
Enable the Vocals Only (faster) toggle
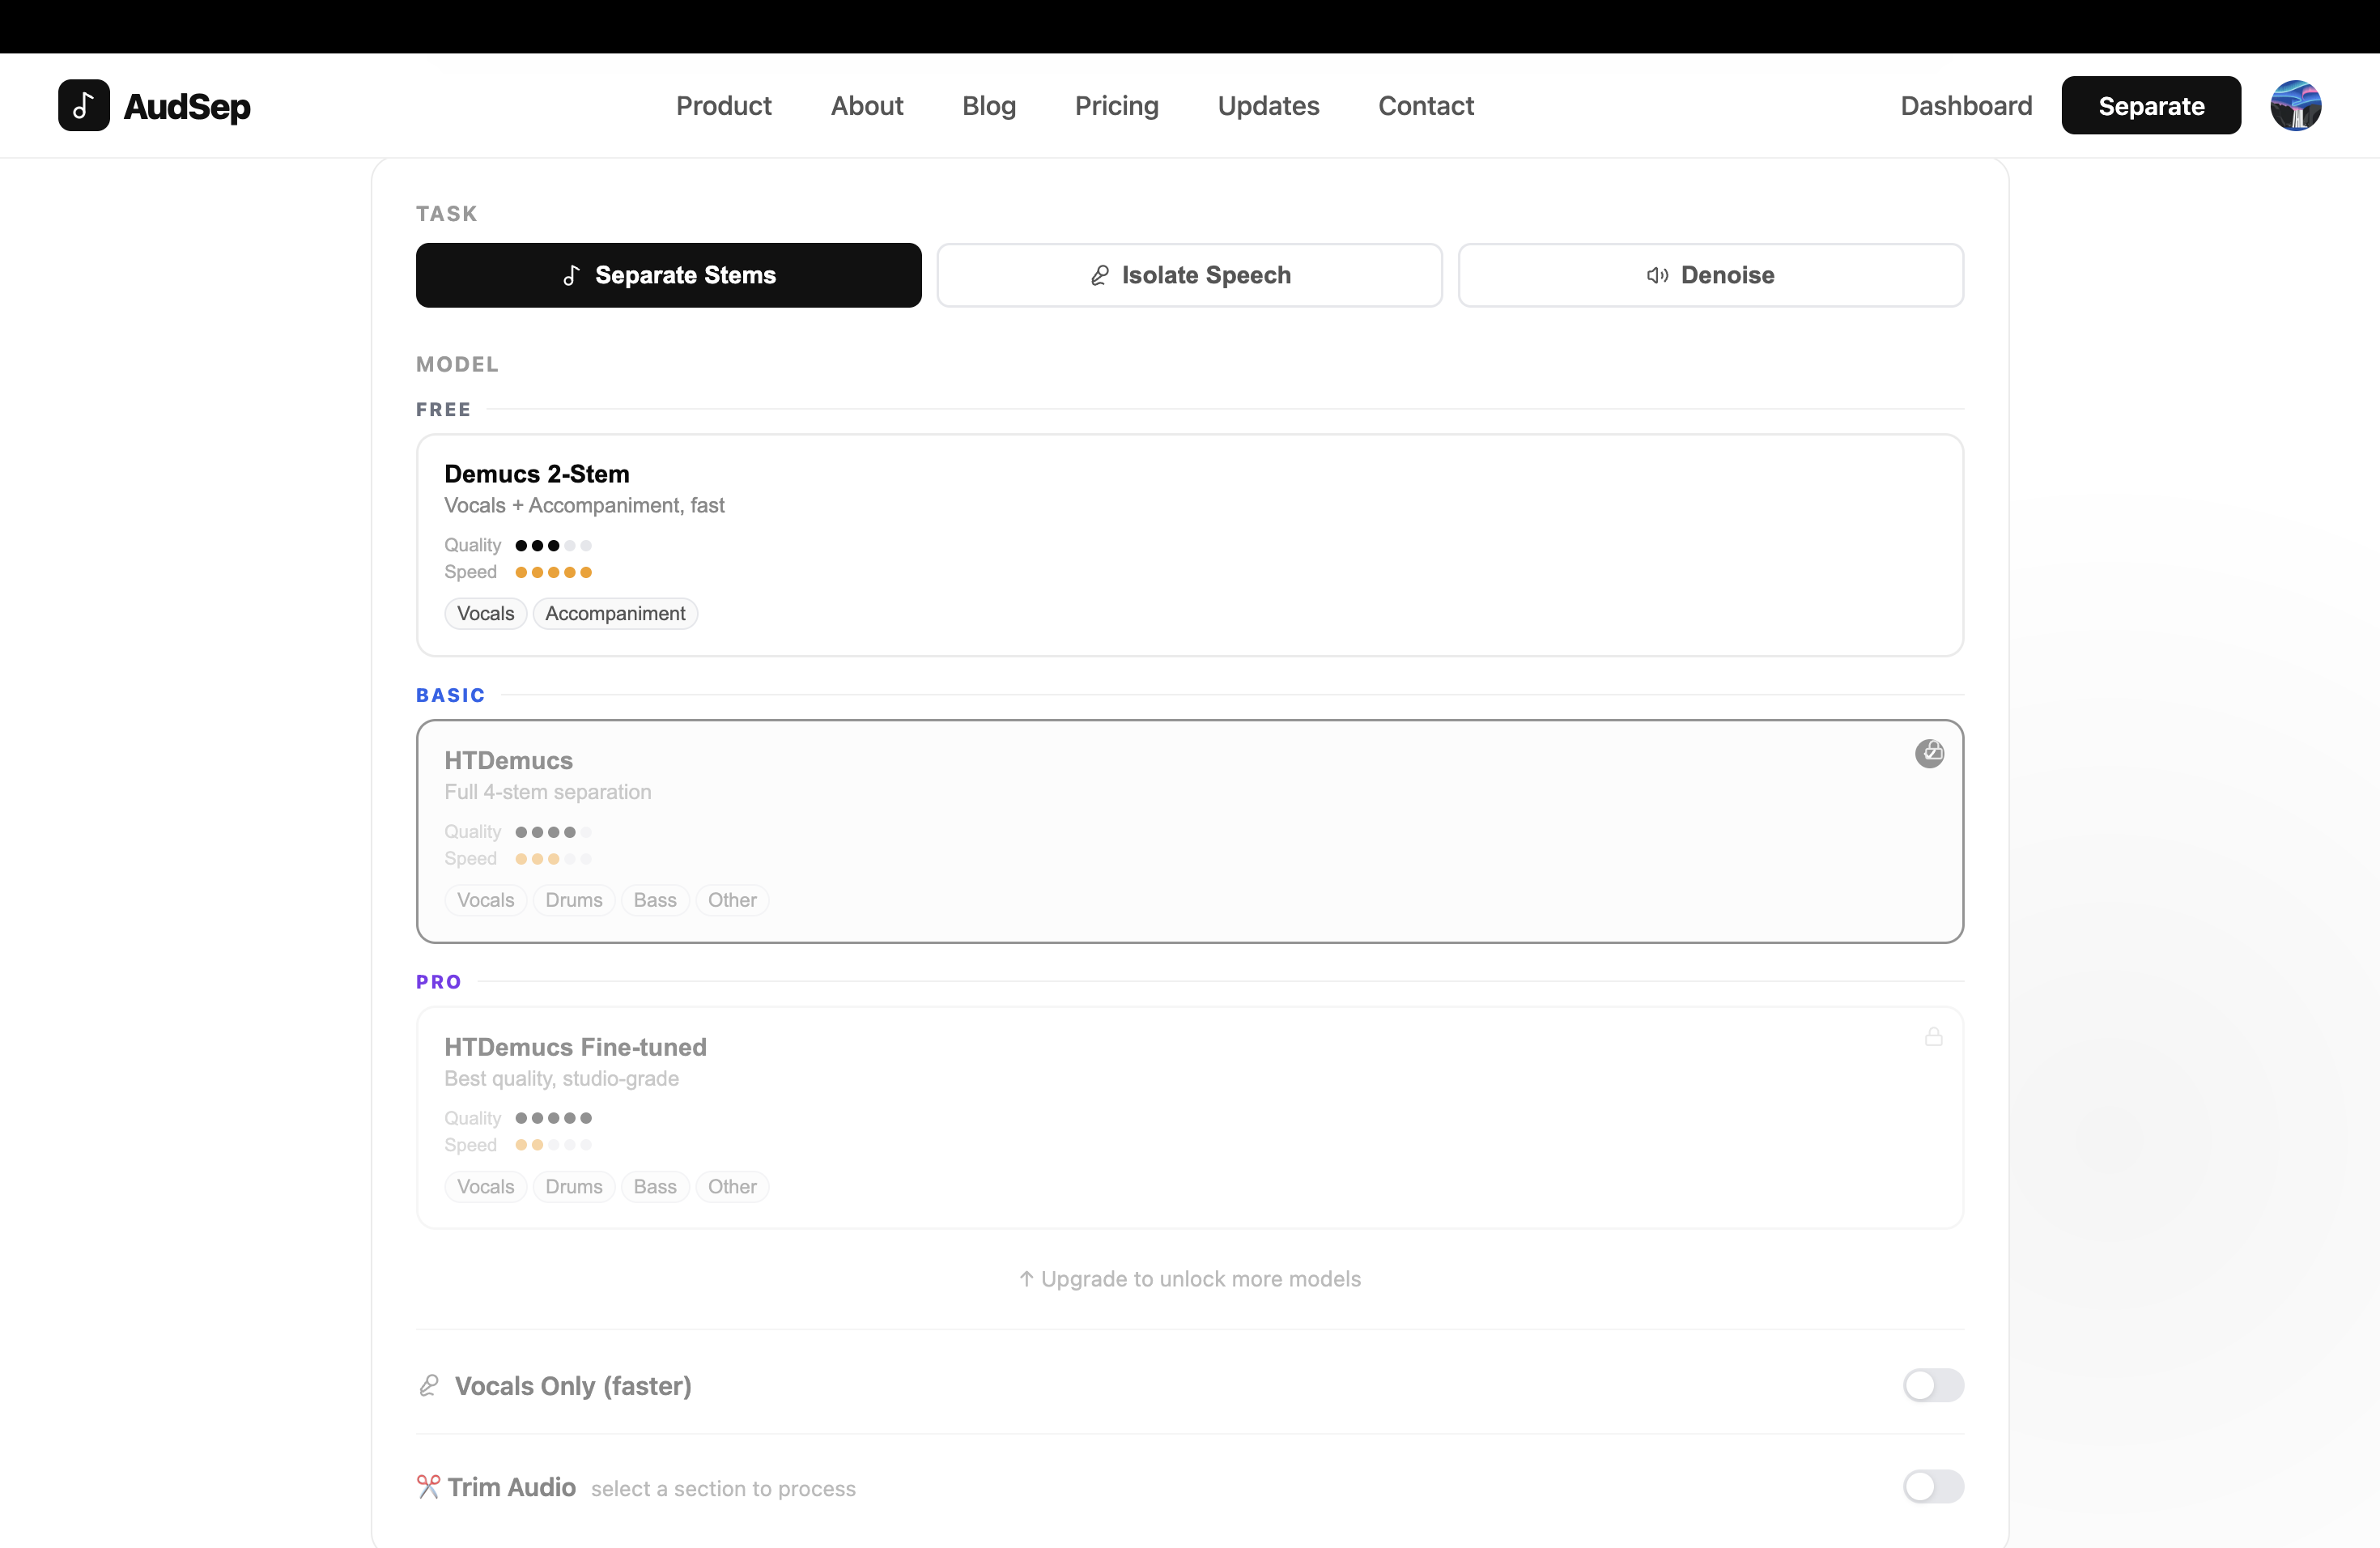click(x=1932, y=1385)
